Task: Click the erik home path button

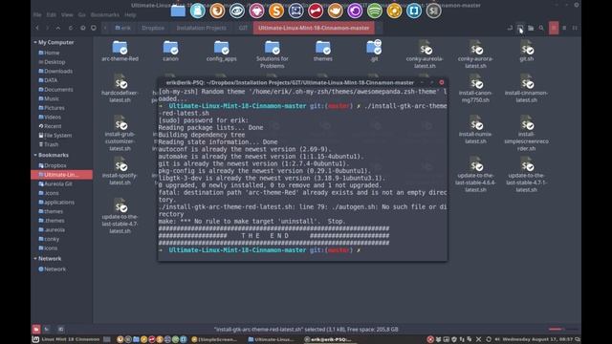Action: (123, 28)
